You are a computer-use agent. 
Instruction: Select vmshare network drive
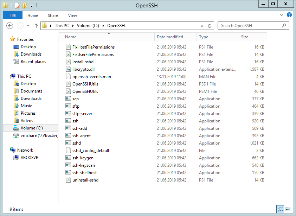[39, 135]
